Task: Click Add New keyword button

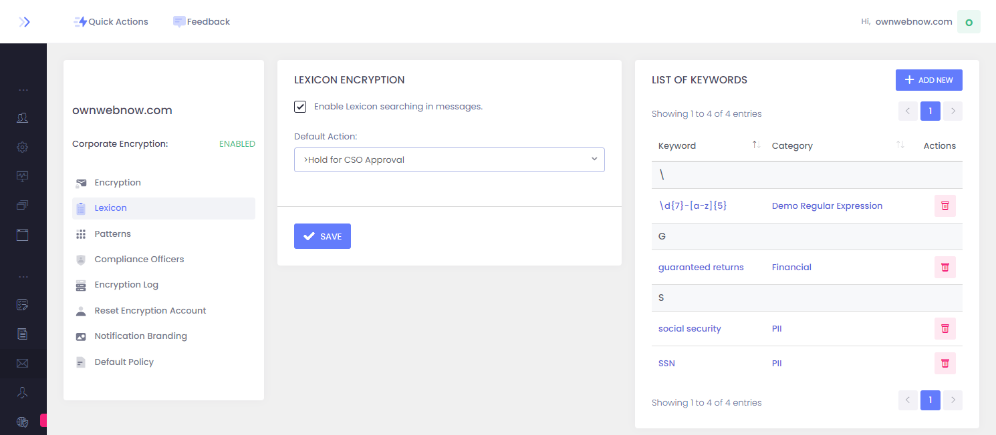Action: click(x=928, y=80)
